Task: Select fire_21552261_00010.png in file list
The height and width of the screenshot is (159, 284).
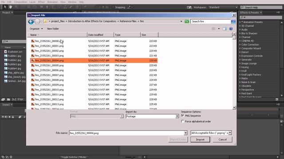Action: point(94,90)
